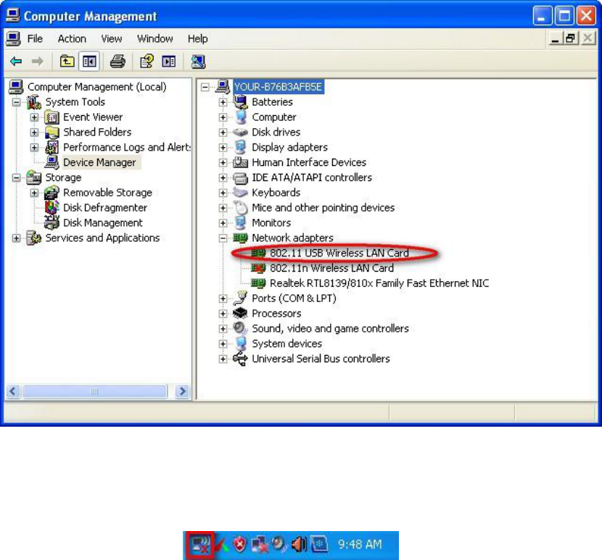This screenshot has width=602, height=560.
Task: Expand the Display adapters node
Action: (223, 148)
